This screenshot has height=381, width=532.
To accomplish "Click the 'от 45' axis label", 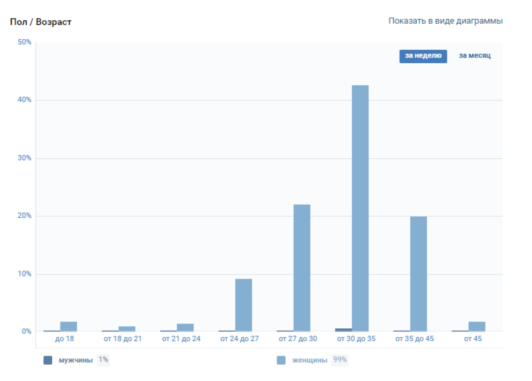I will click(x=473, y=339).
